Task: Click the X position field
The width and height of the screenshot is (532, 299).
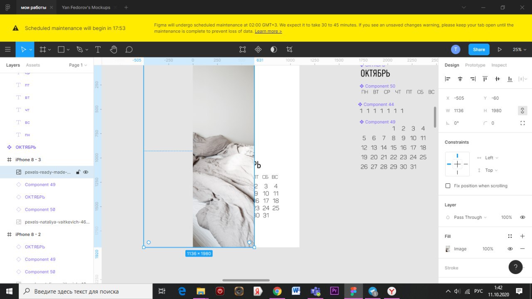Action: click(459, 98)
